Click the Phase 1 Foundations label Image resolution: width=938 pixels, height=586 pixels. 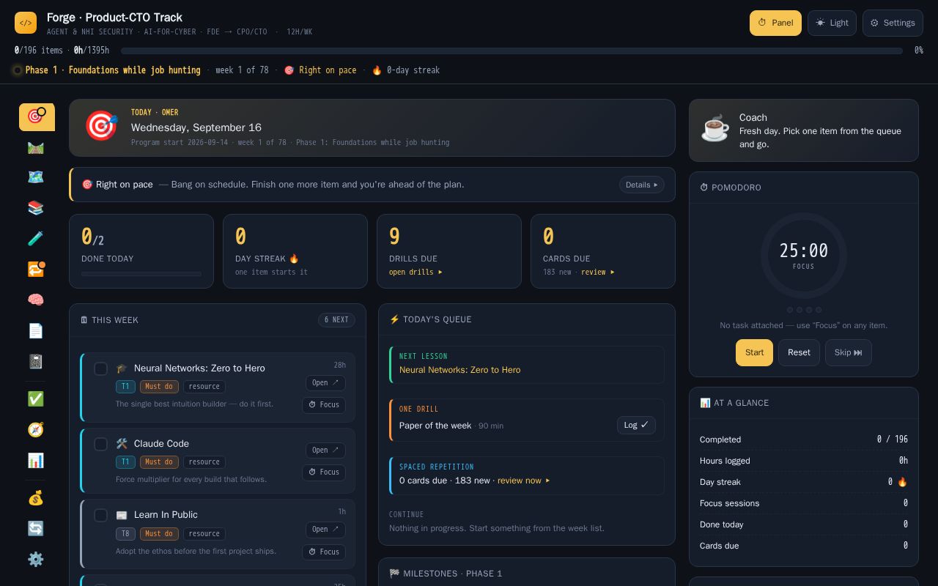click(x=113, y=70)
